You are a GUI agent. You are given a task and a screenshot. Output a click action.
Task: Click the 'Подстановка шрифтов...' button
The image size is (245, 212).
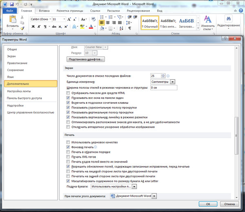pos(86,59)
